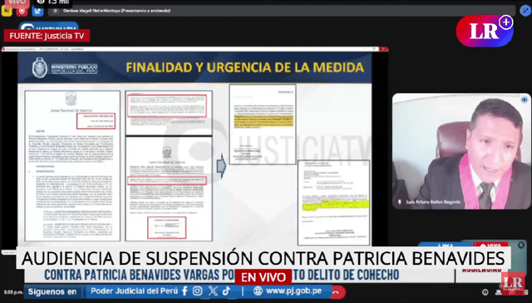
Task: Click the TikTok icon in the bottom banner
Action: click(x=227, y=291)
